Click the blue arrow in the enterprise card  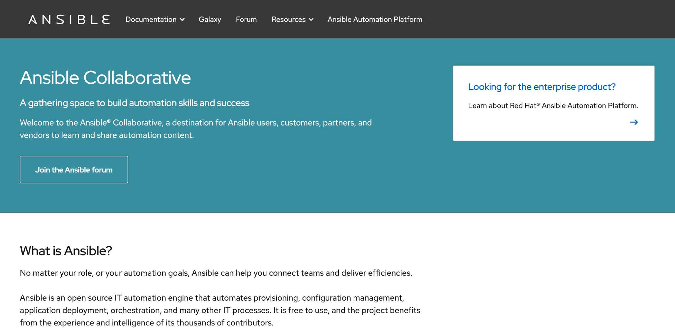click(x=634, y=122)
